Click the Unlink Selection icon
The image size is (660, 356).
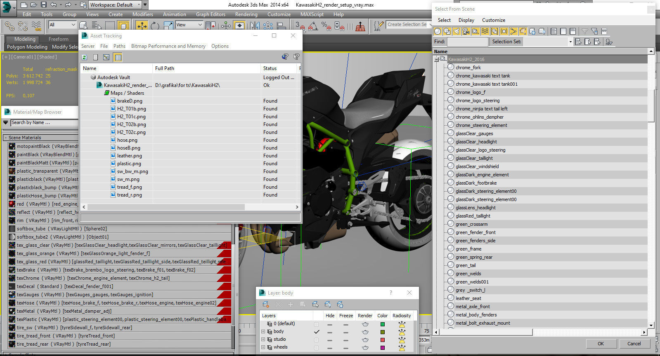(x=23, y=26)
